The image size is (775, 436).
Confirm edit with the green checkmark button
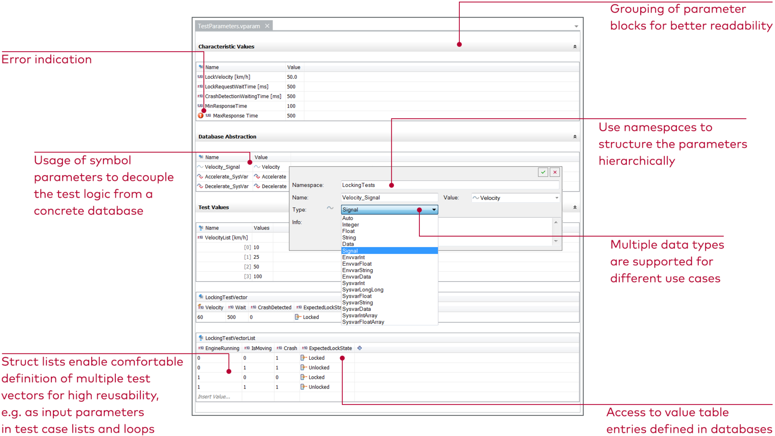(x=543, y=172)
